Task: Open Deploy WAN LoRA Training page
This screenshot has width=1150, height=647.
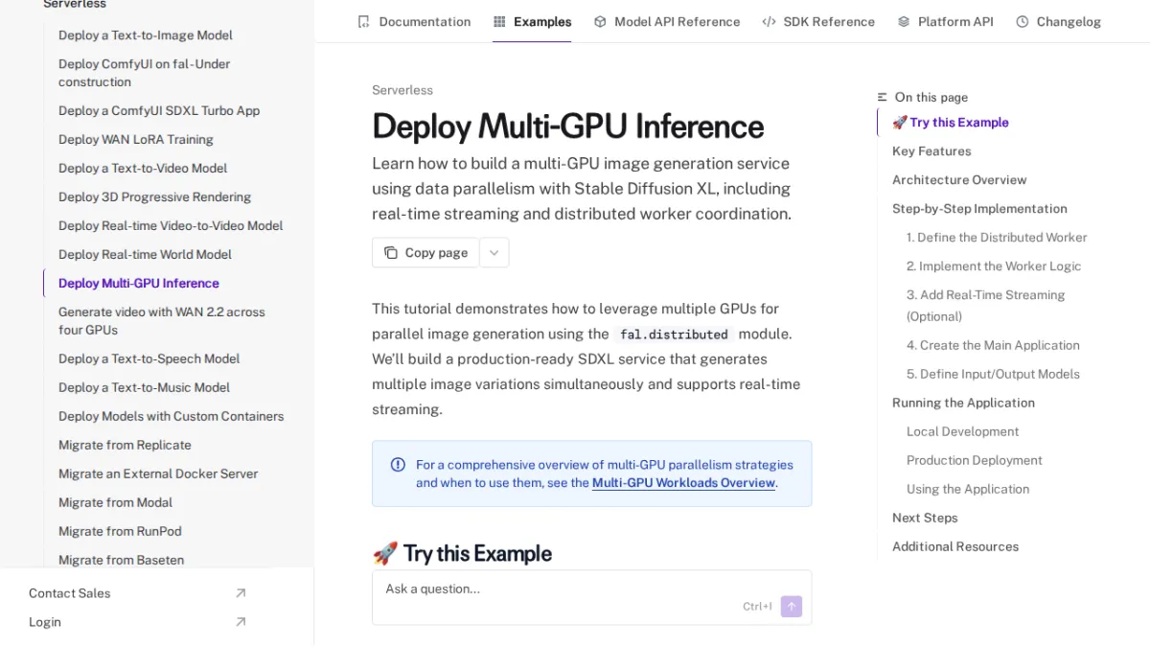Action: pos(136,140)
